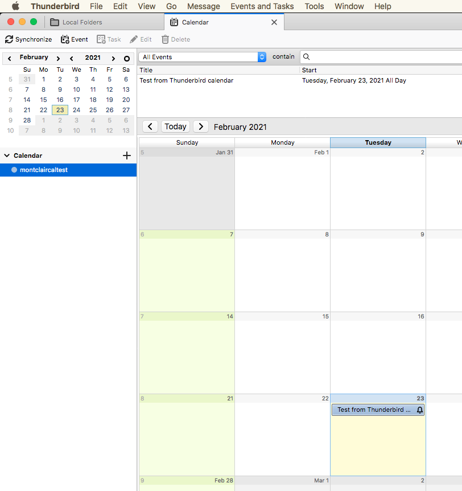Select February 1 in the mini calendar
This screenshot has height=491, width=462.
click(43, 79)
